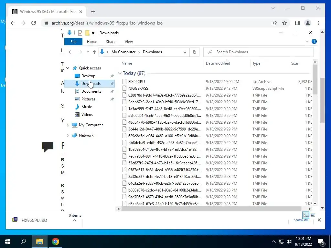
Task: Expand the My Computer tree node
Action: pos(68,125)
